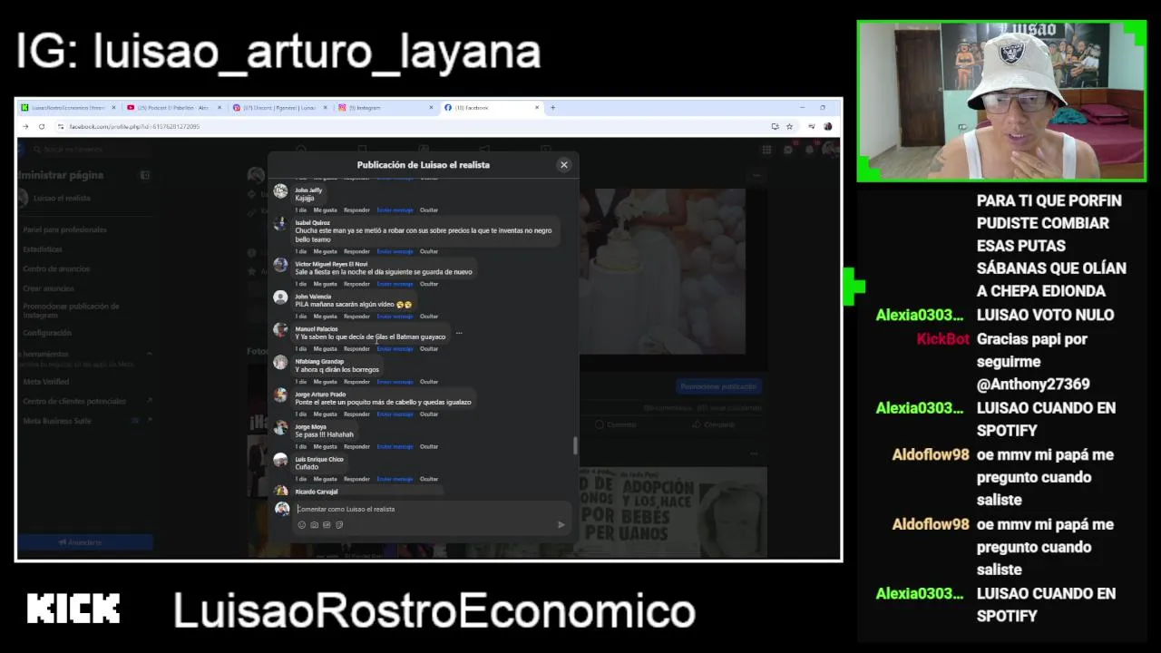Add a GIF to the comment
Image resolution: width=1161 pixels, height=653 pixels.
(327, 525)
